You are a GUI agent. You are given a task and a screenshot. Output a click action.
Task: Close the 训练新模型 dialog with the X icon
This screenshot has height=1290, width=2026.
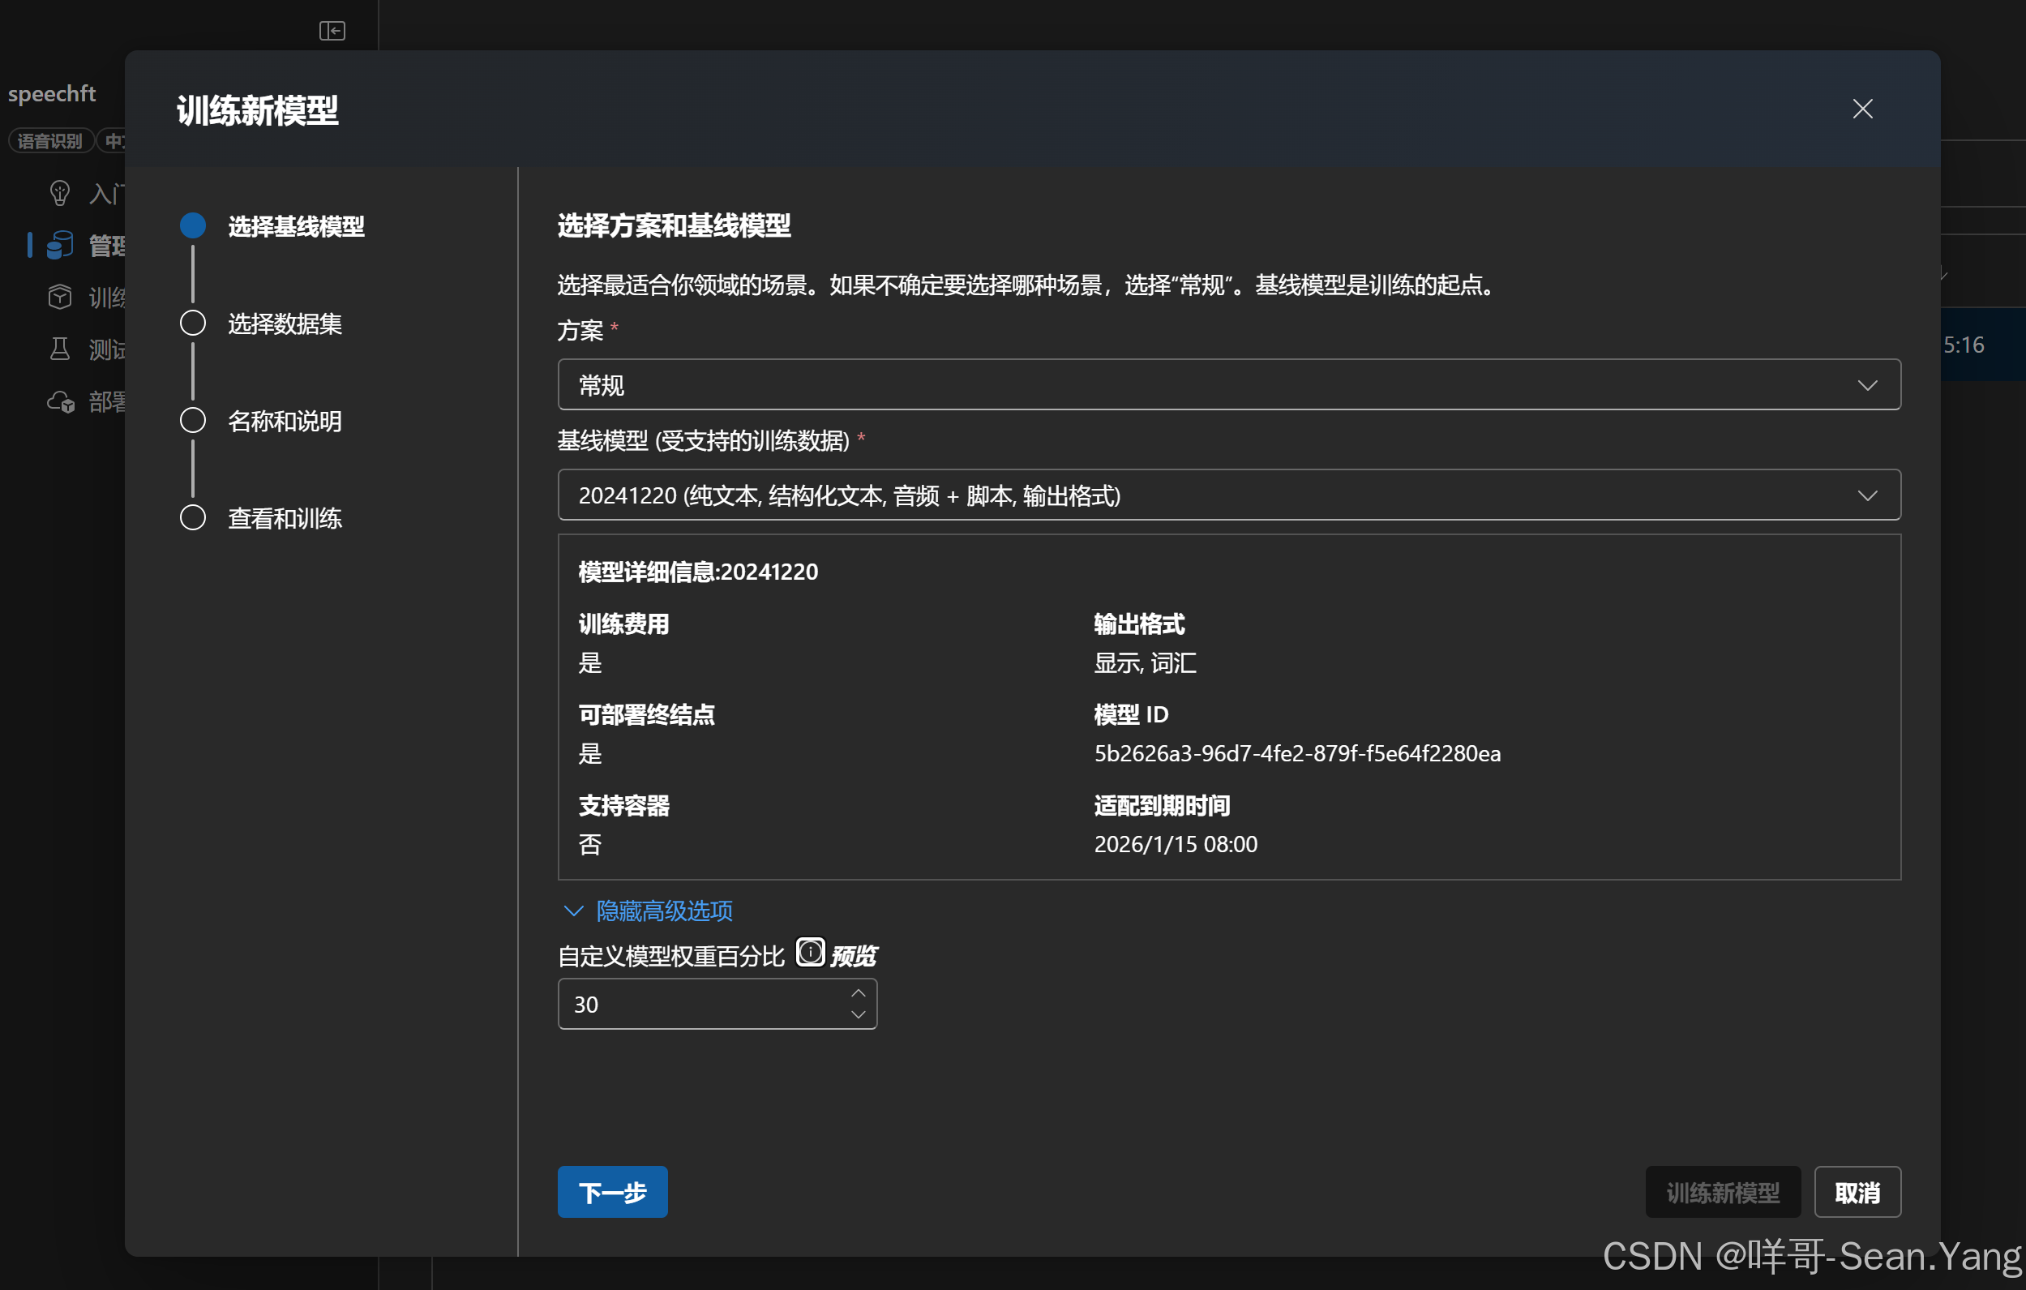1863,109
